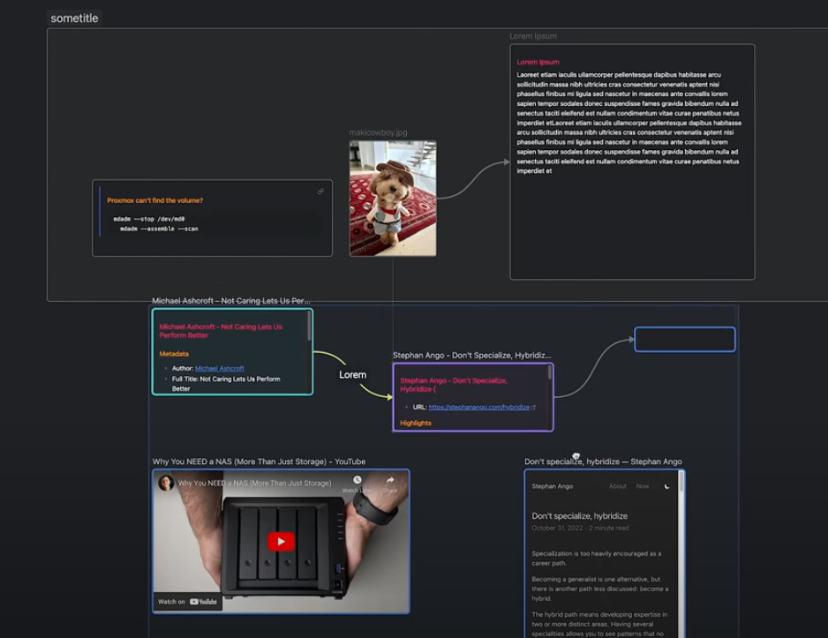Image resolution: width=828 pixels, height=638 pixels.
Task: Click 'Specialization is too heavily encouraged' paragraph
Action: tap(596, 559)
